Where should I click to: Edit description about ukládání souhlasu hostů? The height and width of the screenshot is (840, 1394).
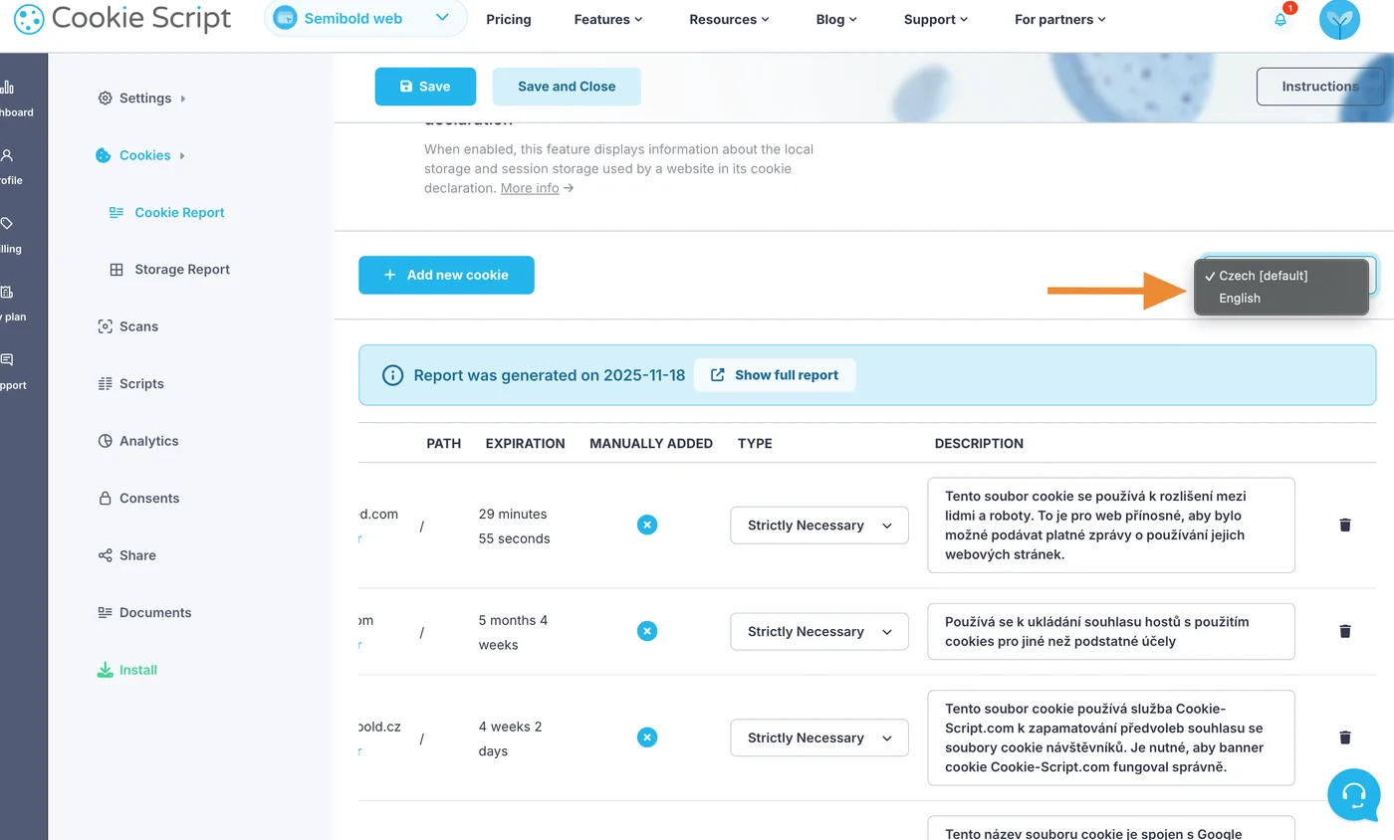(1111, 632)
